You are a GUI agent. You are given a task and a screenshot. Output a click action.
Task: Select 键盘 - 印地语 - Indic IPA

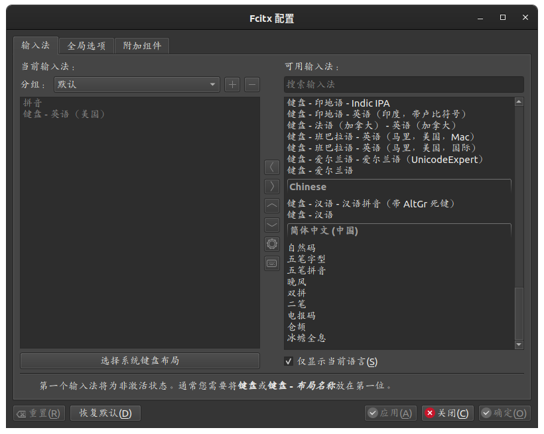[x=399, y=103]
